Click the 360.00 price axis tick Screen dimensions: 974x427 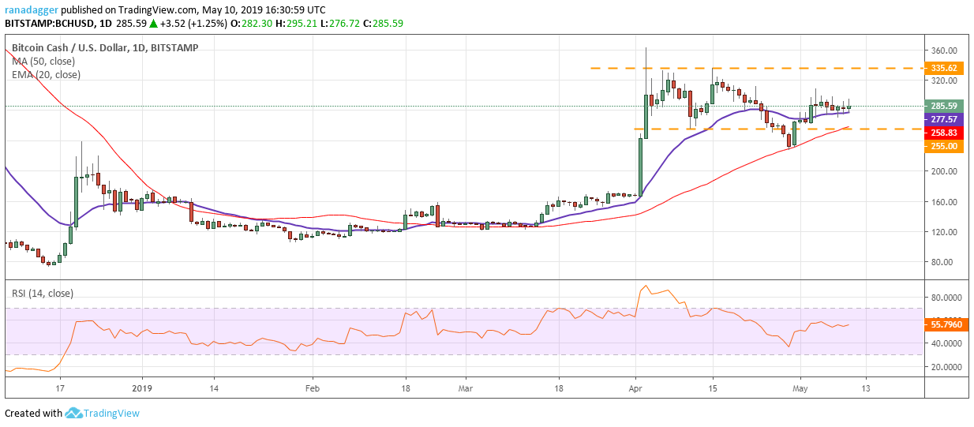945,51
